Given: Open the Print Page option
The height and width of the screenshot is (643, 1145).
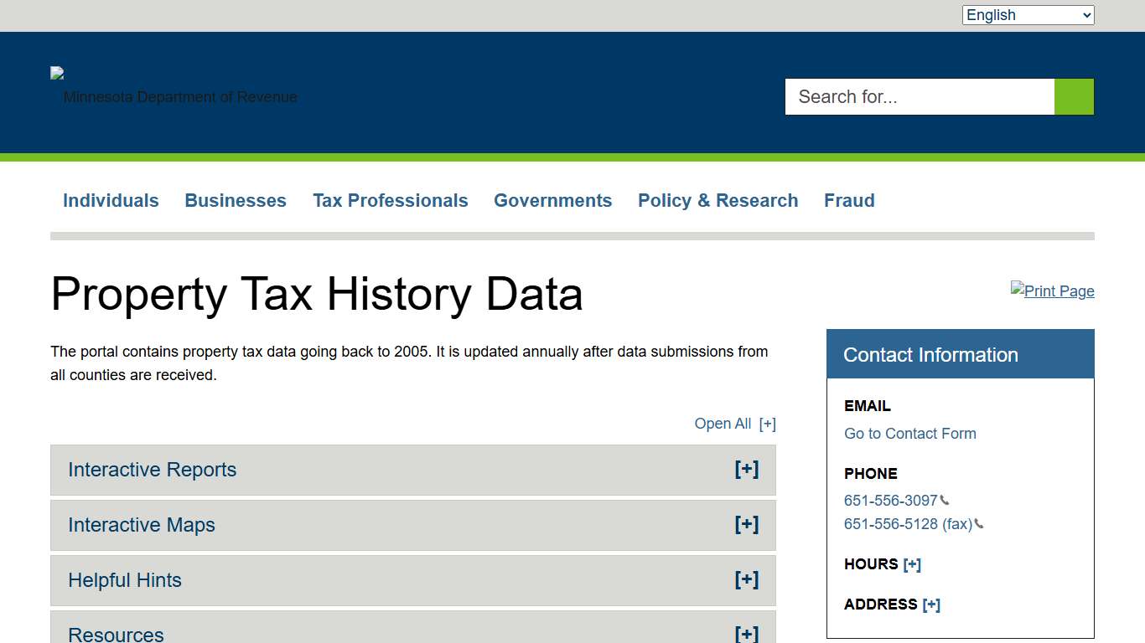Looking at the screenshot, I should tap(1052, 291).
